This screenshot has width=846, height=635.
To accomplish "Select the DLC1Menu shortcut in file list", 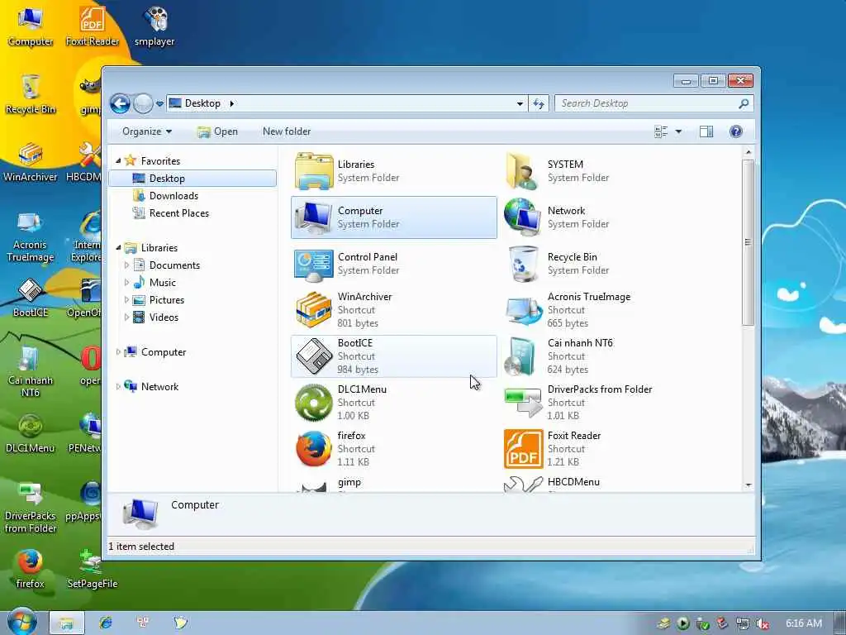I will (x=394, y=403).
